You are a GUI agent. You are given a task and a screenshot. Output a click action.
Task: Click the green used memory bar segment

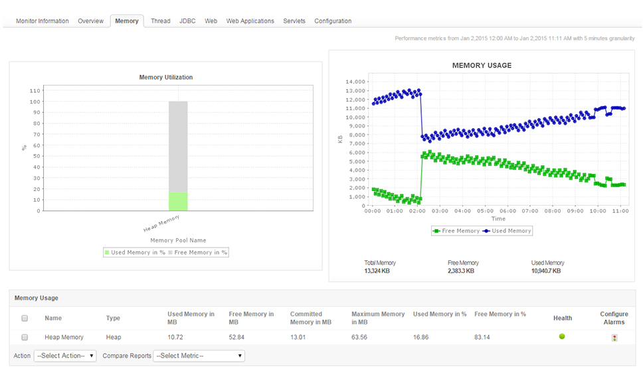tap(178, 202)
